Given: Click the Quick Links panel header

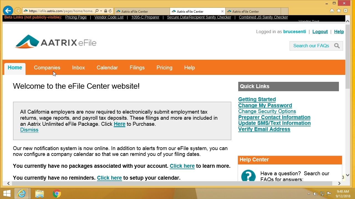Looking at the screenshot, I should tap(288, 87).
